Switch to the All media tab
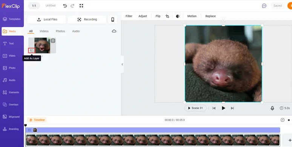 point(31,31)
